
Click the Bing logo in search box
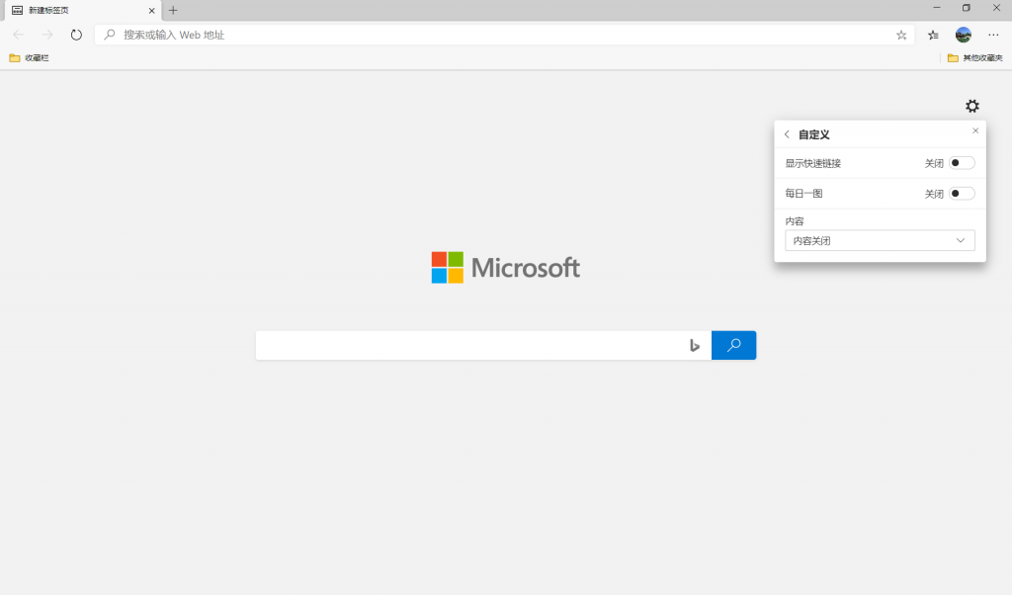click(x=695, y=345)
